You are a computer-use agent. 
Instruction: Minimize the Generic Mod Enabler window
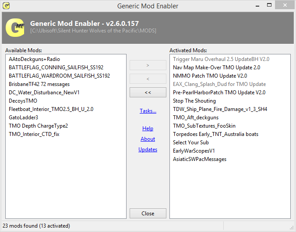[x=257, y=6]
